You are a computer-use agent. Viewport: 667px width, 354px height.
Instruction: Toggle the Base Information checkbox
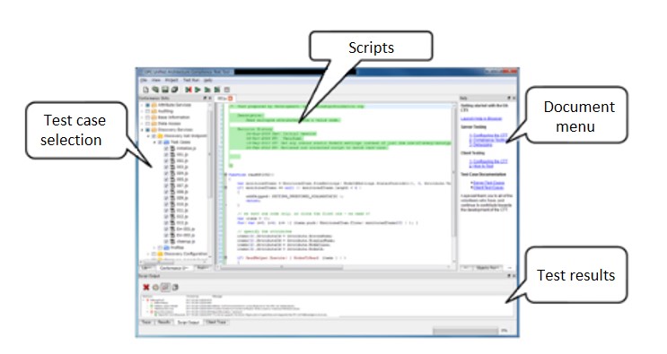147,117
